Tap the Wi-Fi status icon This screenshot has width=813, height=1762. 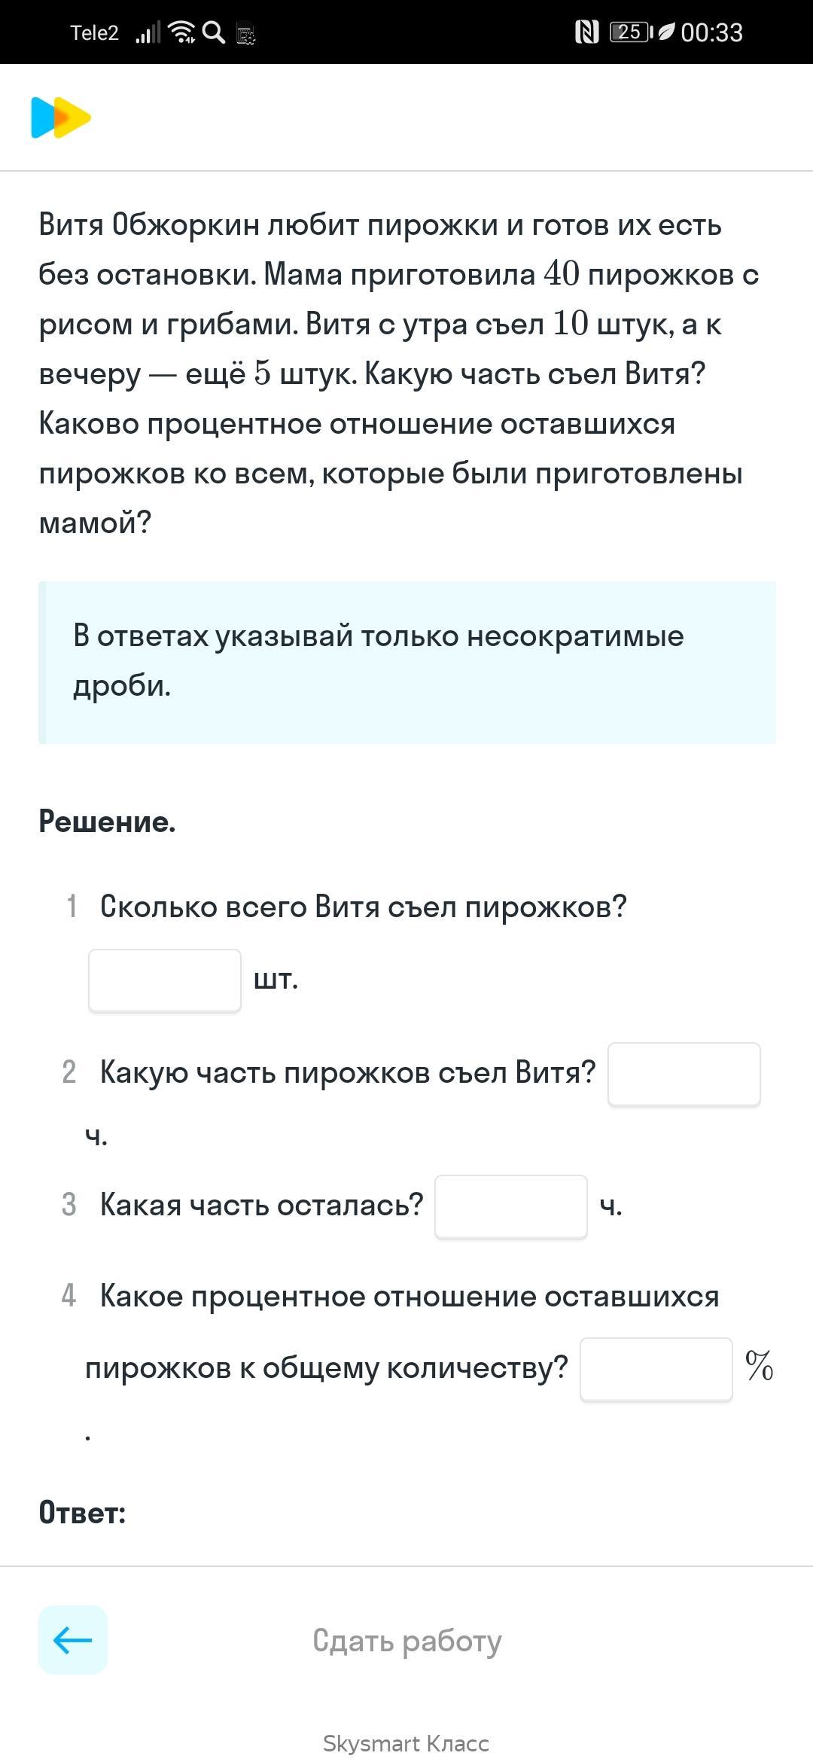pyautogui.click(x=181, y=32)
